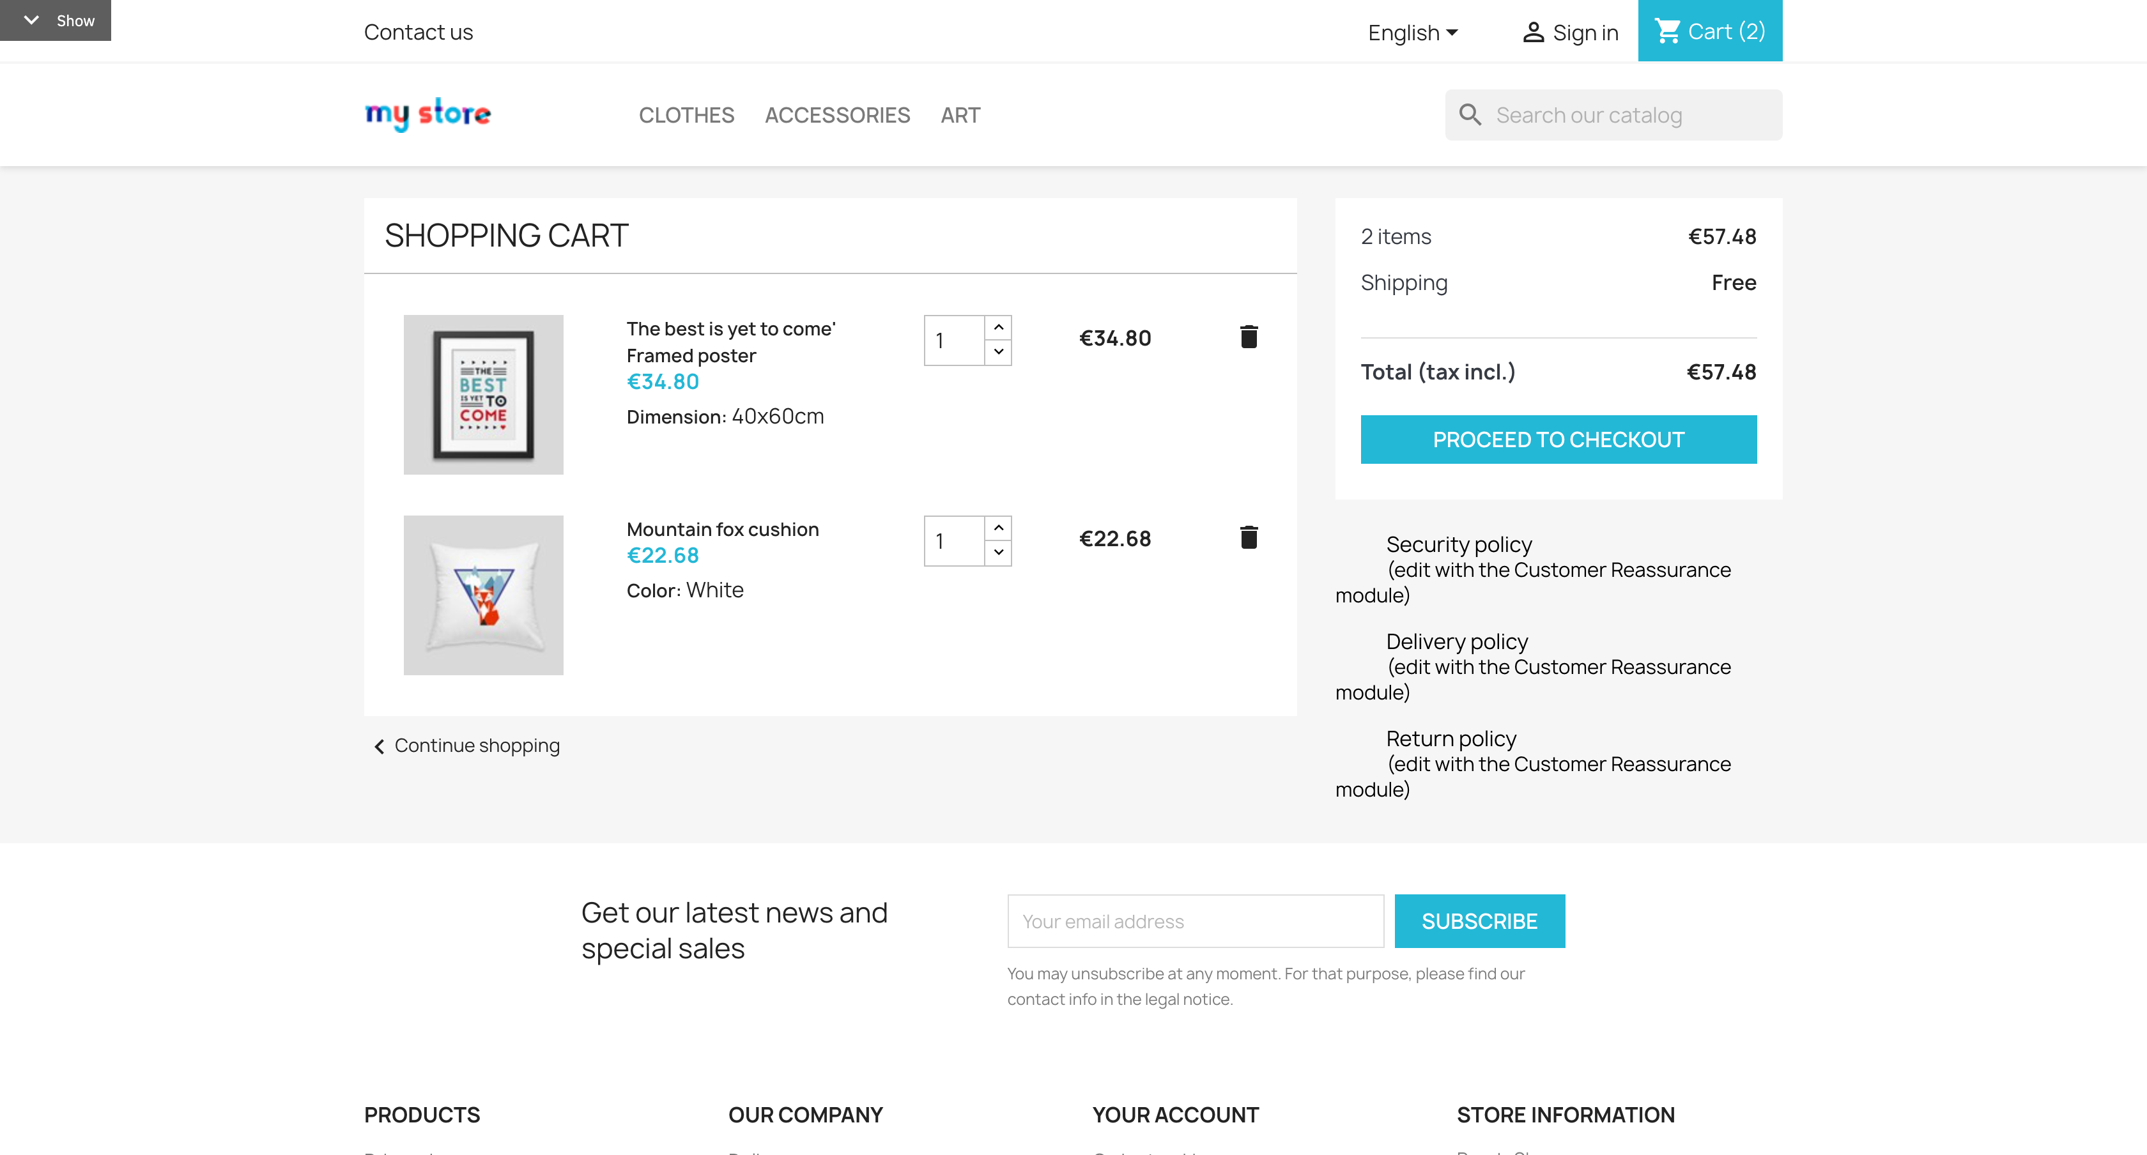The width and height of the screenshot is (2147, 1155).
Task: Click the shopping cart icon in header
Action: pyautogui.click(x=1667, y=32)
